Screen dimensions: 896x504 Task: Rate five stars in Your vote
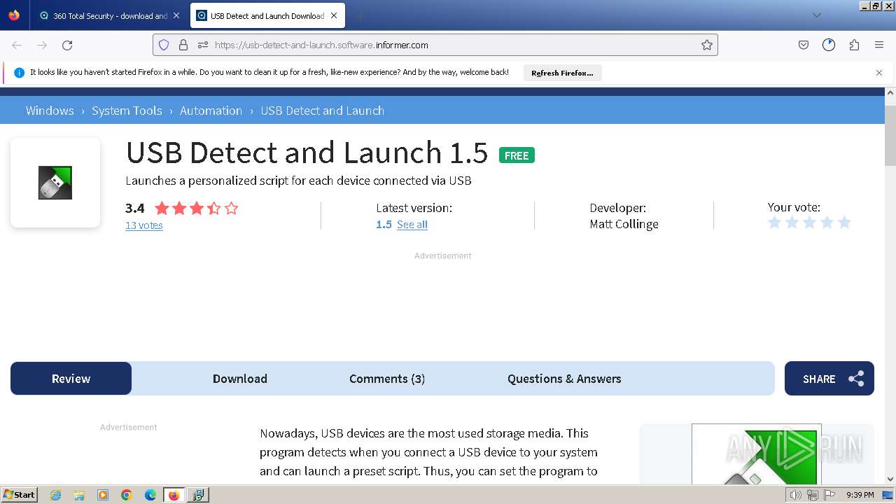pyautogui.click(x=844, y=223)
